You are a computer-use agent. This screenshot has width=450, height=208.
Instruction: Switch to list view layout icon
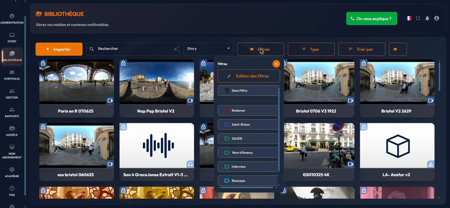tap(398, 49)
